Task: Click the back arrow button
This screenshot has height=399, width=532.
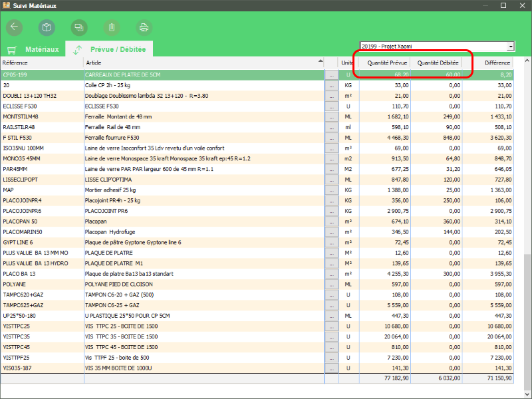Action: click(14, 27)
